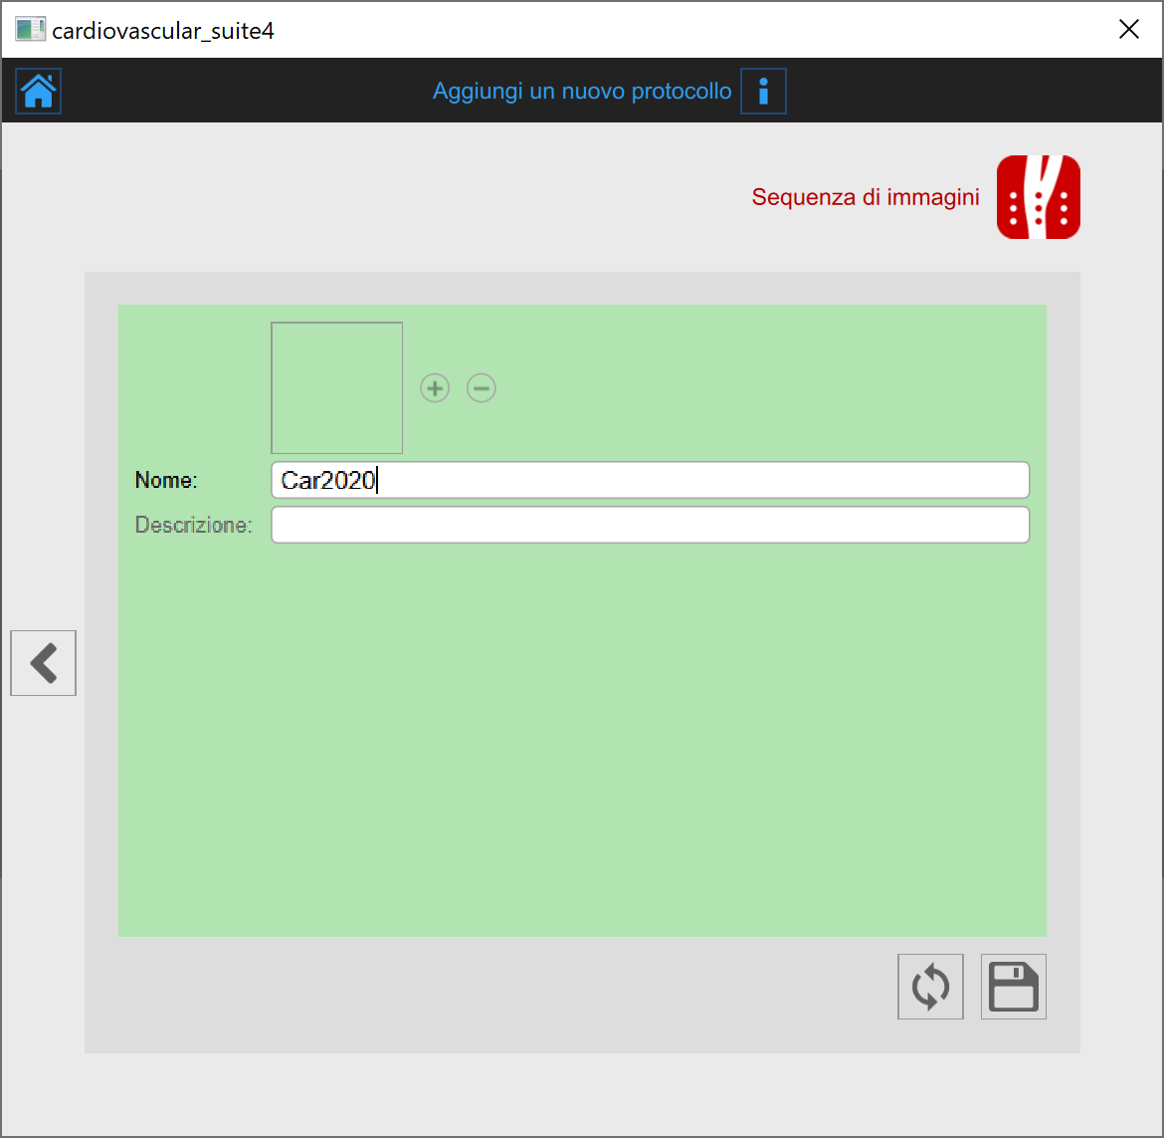
Task: Remove protocol image with minus icon
Action: (x=482, y=387)
